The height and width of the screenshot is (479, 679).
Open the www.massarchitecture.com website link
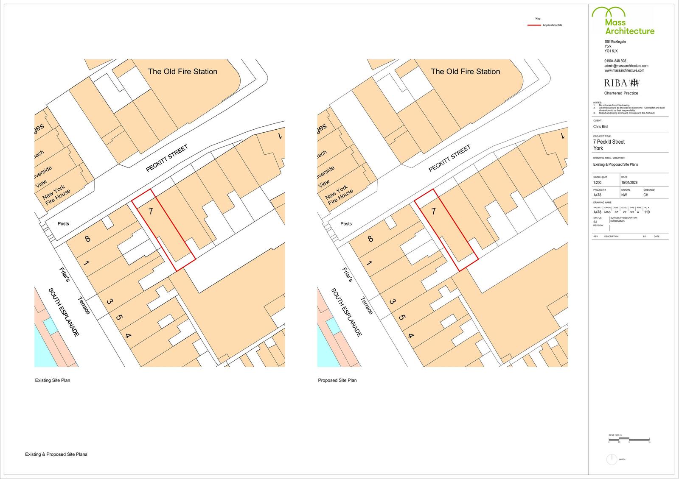click(x=624, y=70)
